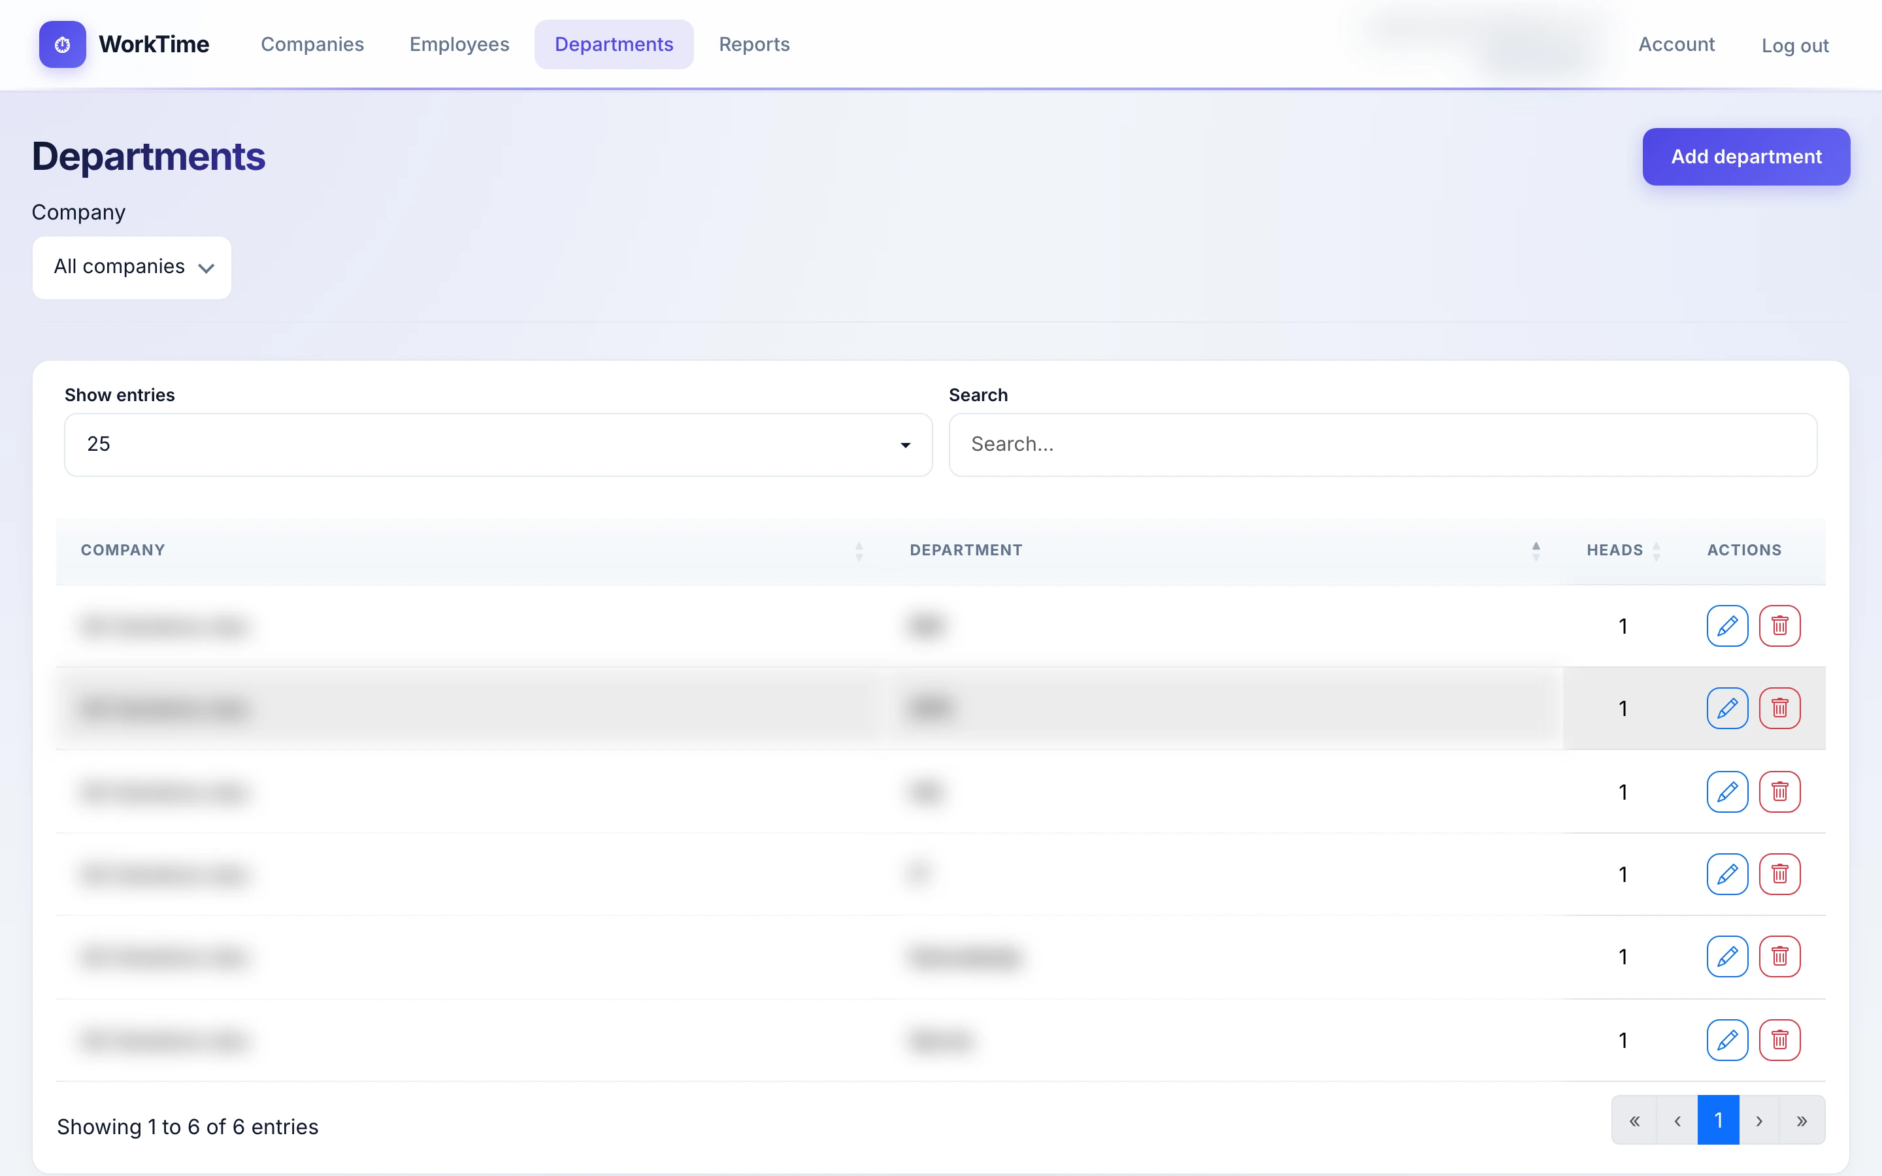Click the WorkTime brand name
Viewport: 1882px width, 1176px height.
154,44
